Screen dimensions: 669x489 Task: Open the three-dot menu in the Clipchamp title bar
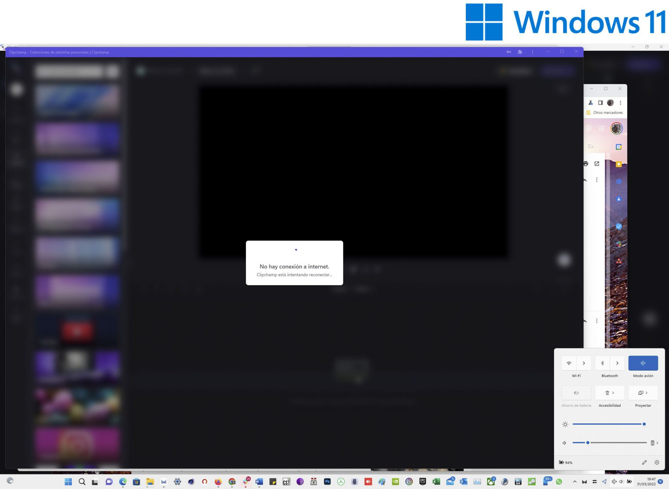click(532, 52)
